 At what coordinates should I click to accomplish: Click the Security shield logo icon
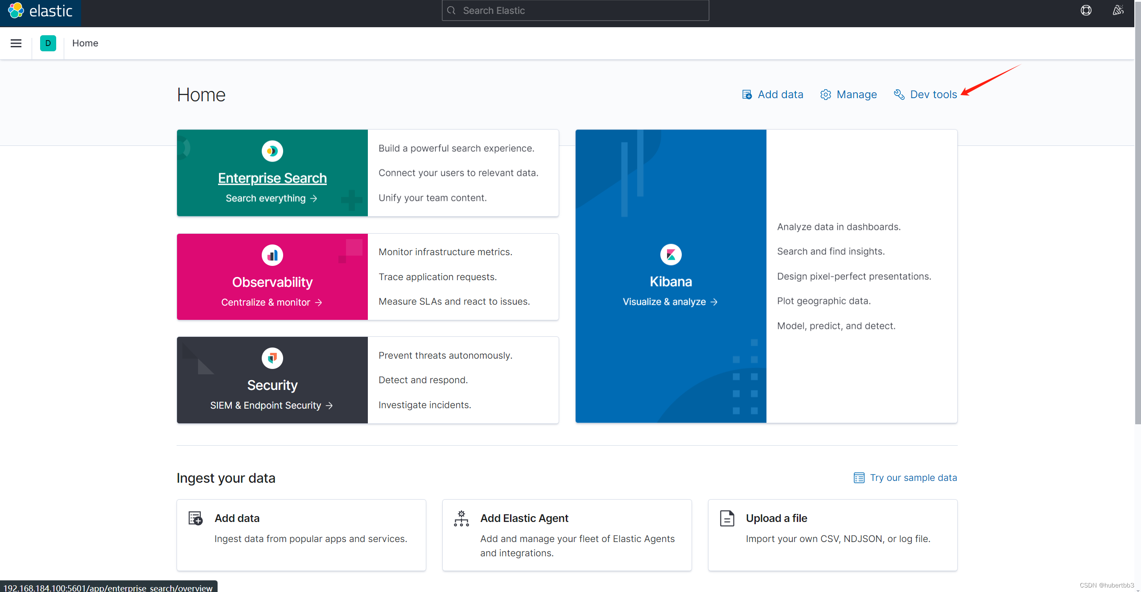tap(272, 358)
